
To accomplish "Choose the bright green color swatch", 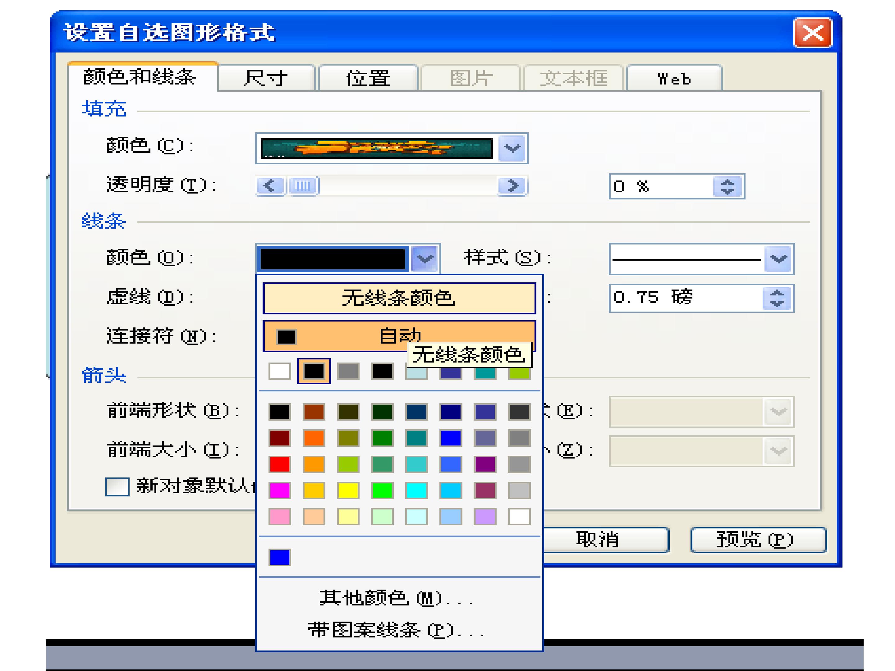I will click(382, 491).
